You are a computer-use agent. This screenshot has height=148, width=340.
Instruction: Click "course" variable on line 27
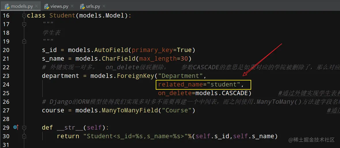click(x=53, y=110)
